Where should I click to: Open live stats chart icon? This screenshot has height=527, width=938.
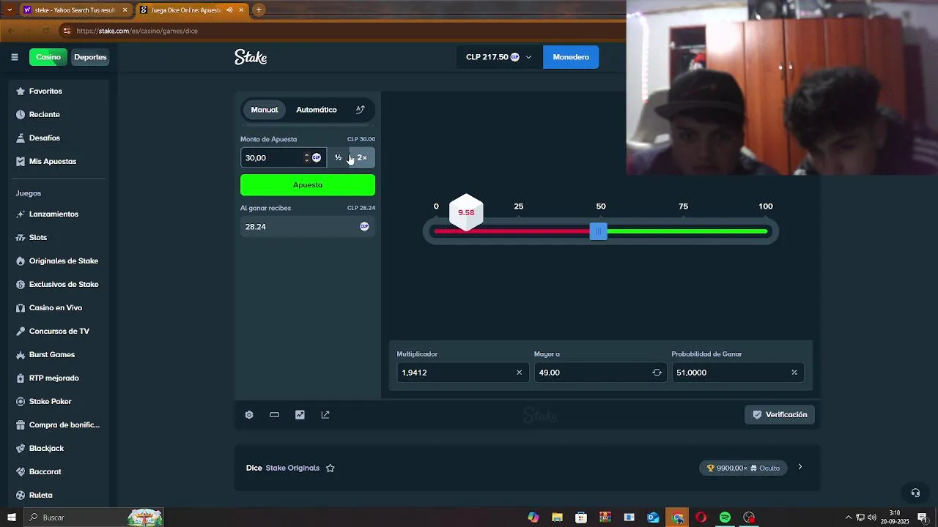tap(300, 415)
